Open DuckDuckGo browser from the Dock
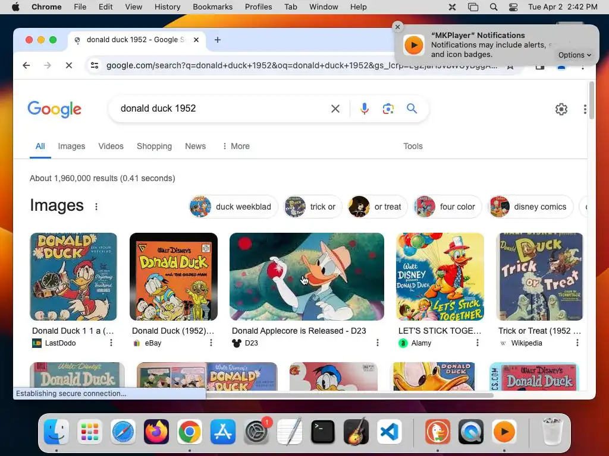 coord(438,432)
